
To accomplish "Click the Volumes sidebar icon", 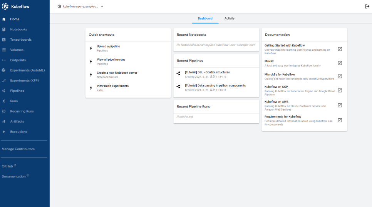I will [x=4, y=50].
